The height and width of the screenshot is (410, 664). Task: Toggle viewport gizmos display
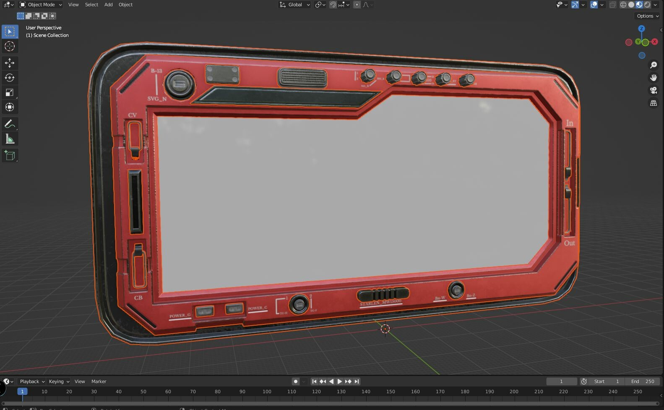pyautogui.click(x=575, y=5)
